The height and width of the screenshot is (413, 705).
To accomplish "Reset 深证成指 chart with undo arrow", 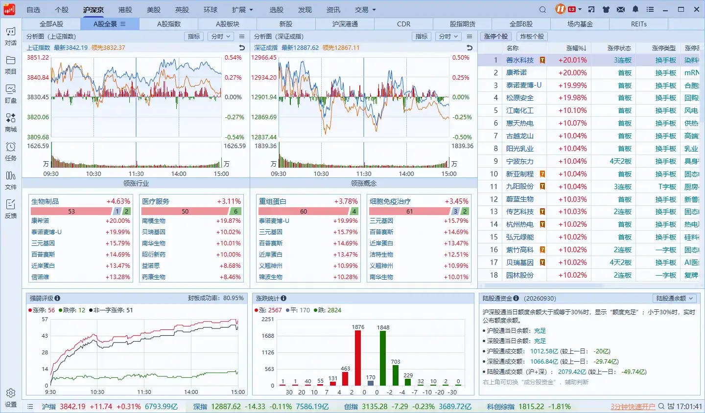I will (470, 47).
